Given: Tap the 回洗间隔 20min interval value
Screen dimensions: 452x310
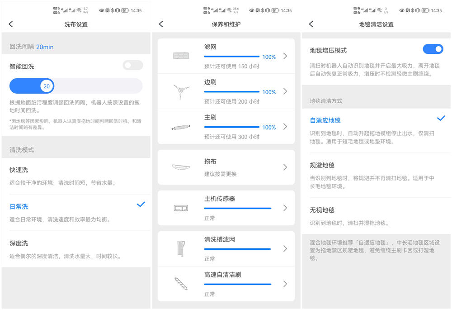Looking at the screenshot, I should click(x=44, y=47).
